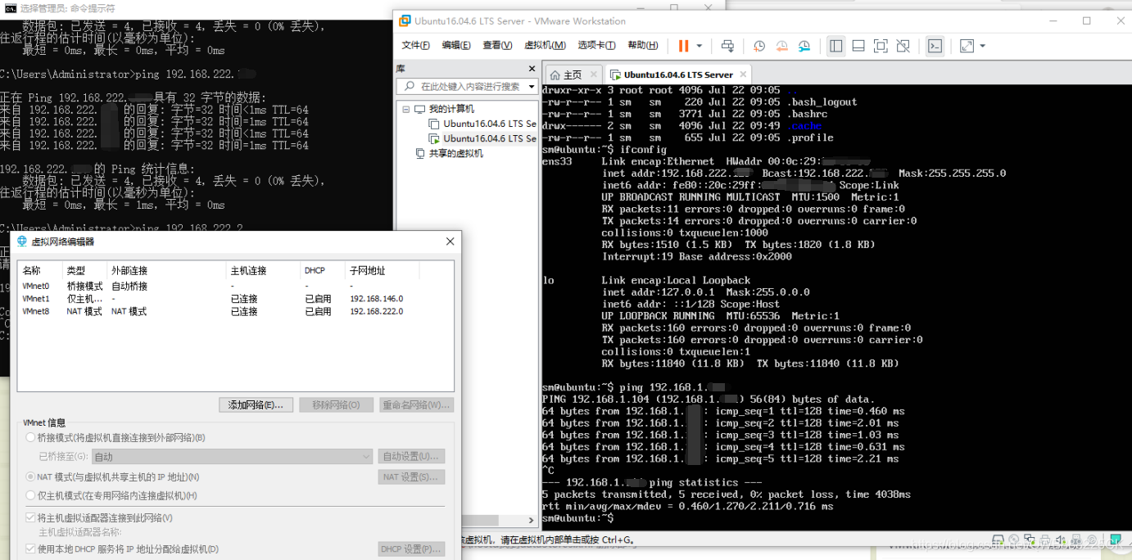Open the 已桥接至 自动 dropdown
The height and width of the screenshot is (560, 1132).
(233, 457)
